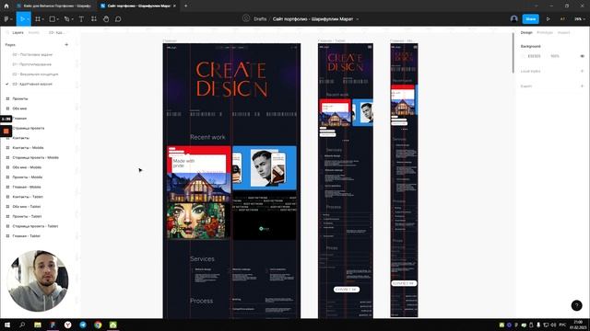Click the right panel scrollbar

[x=513, y=52]
